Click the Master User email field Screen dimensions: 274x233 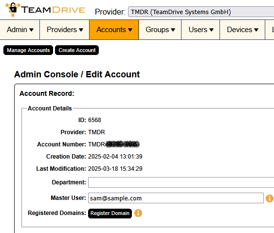(176, 198)
